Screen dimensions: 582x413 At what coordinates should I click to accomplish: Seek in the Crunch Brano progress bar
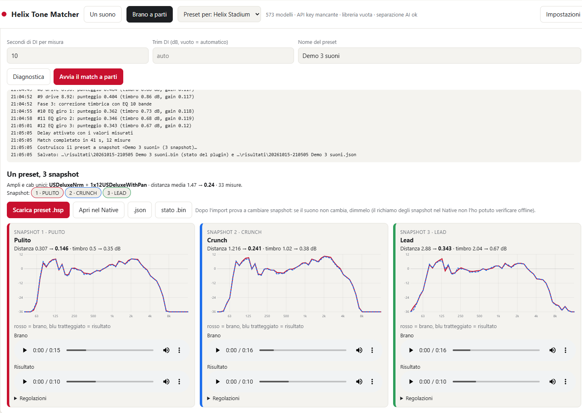point(303,350)
